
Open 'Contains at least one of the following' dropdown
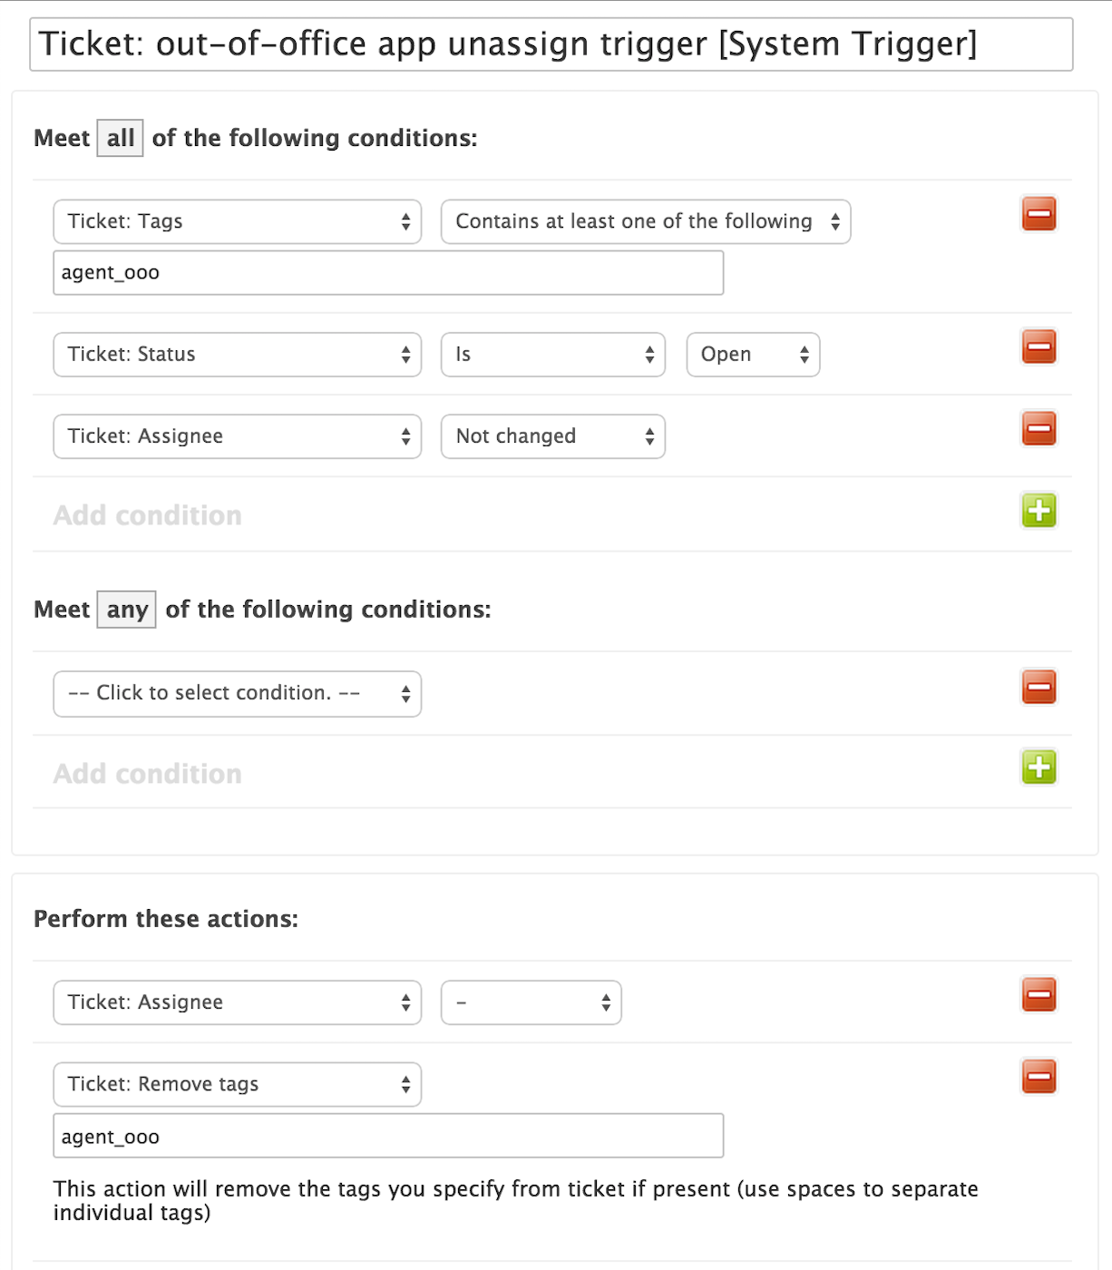click(645, 222)
